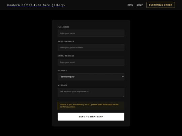
Task: Click the EMAIL ADDRESS label
Action: [66, 56]
